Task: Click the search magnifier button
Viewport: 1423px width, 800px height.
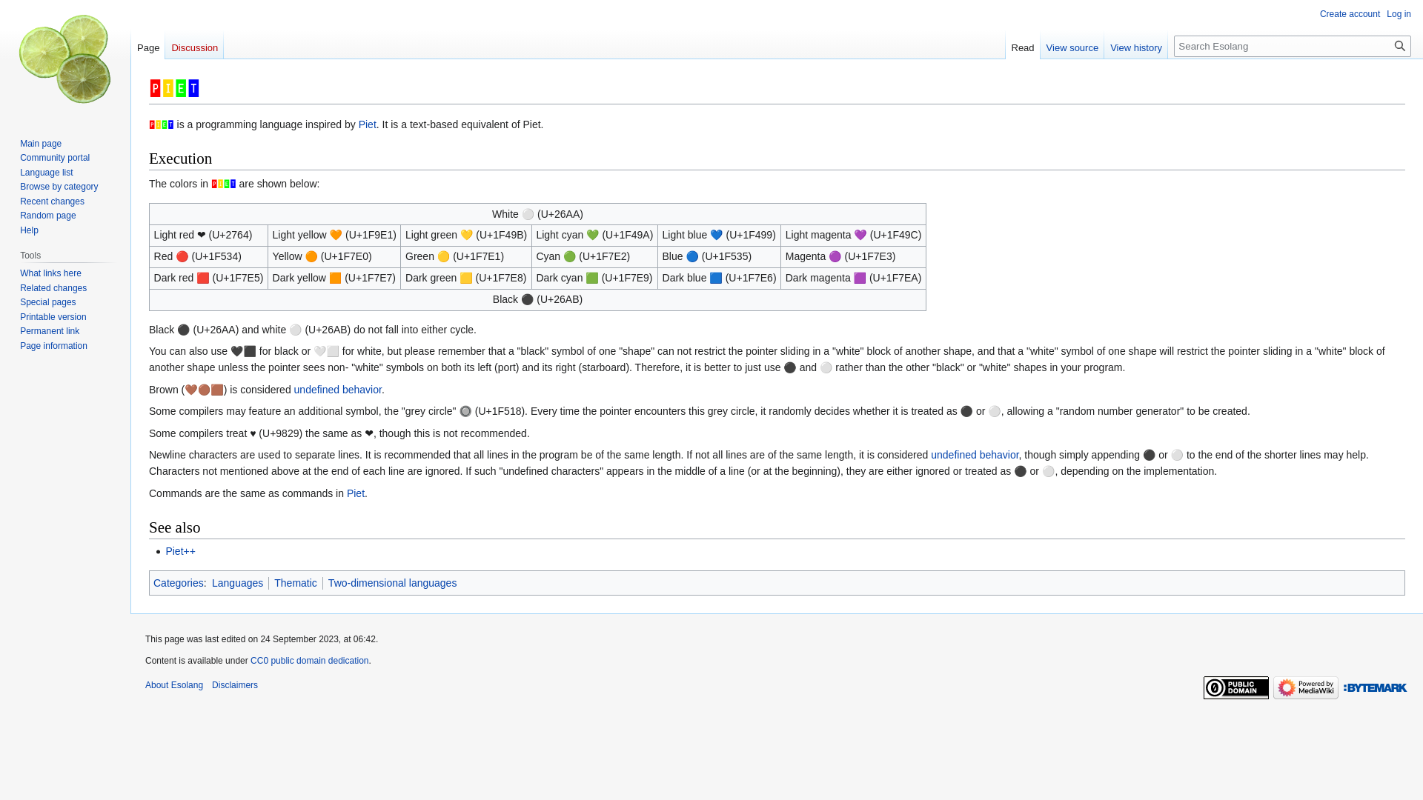Action: pos(1399,46)
